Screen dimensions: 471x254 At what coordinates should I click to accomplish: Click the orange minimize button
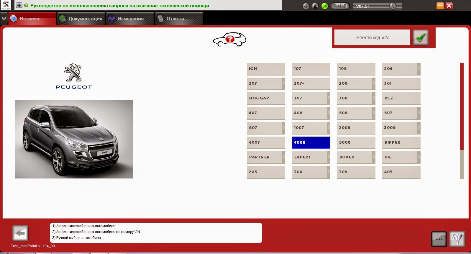coord(440,6)
